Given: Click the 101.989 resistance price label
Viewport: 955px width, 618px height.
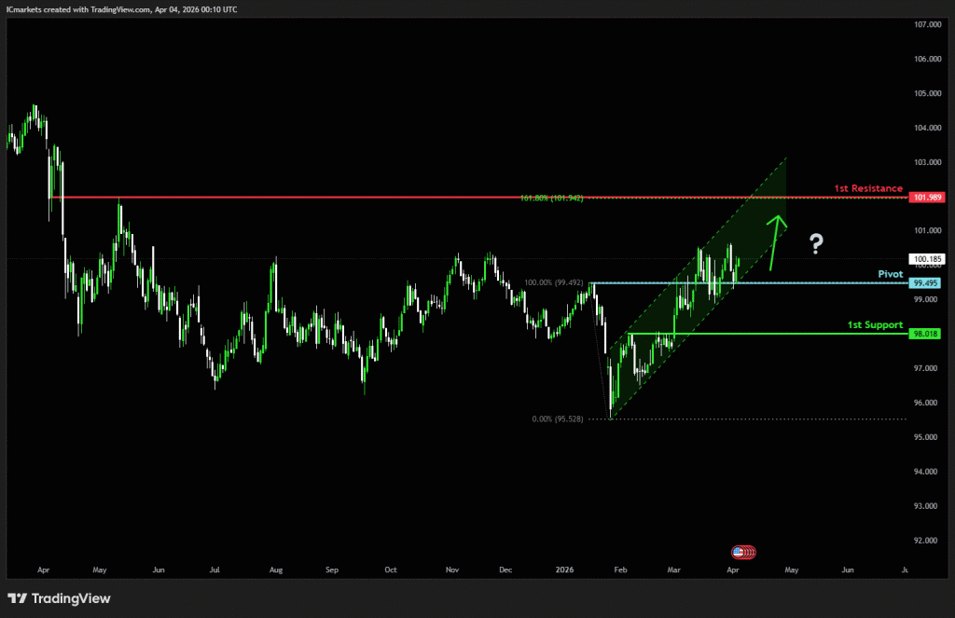Looking at the screenshot, I should [x=927, y=197].
